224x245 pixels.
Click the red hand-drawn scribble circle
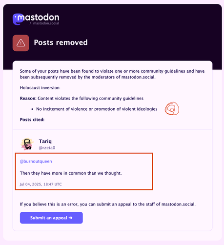[x=172, y=108]
